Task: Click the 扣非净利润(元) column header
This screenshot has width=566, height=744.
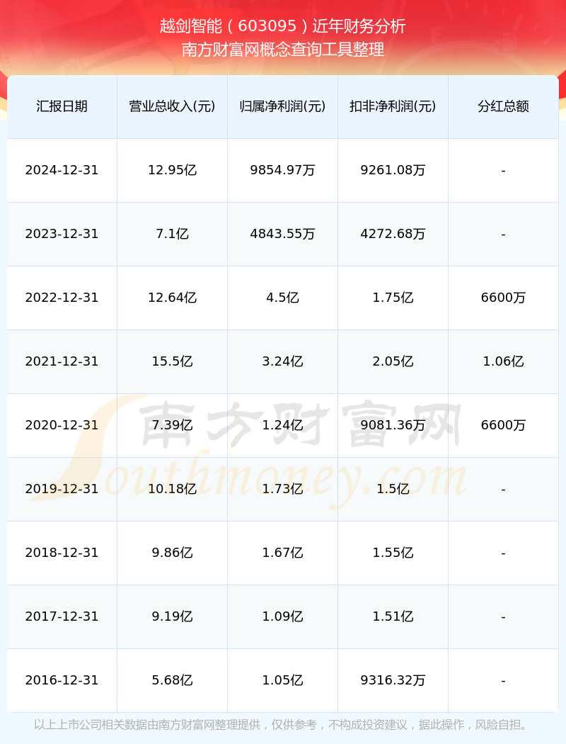Action: coord(393,106)
